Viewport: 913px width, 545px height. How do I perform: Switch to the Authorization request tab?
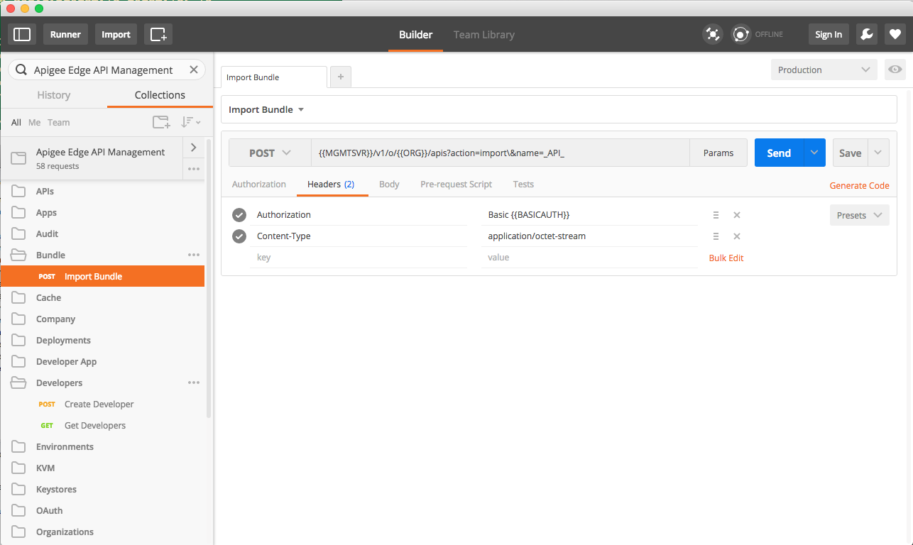click(259, 184)
